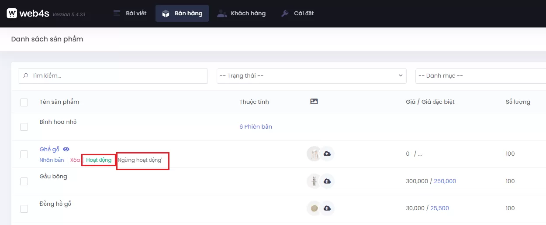Open the Bán hàng menu
Image resolution: width=546 pixels, height=225 pixels.
click(x=182, y=14)
